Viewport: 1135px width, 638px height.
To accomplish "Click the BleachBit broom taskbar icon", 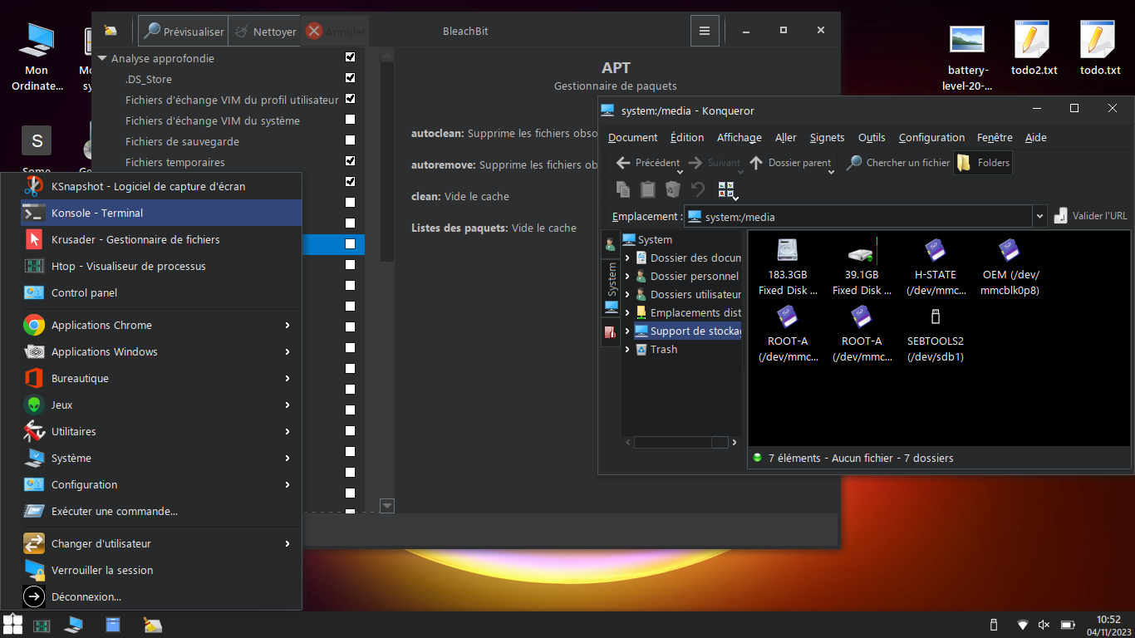I will pos(152,625).
